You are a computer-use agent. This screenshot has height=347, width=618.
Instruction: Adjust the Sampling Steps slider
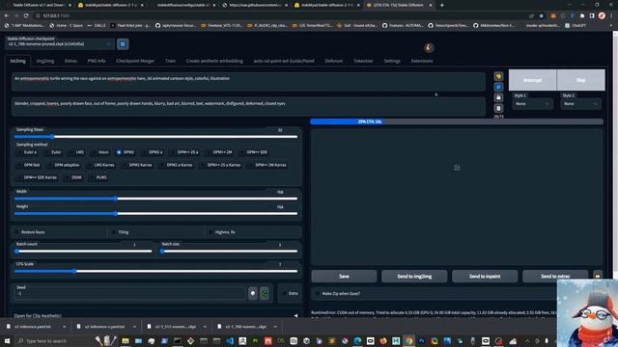click(155, 137)
